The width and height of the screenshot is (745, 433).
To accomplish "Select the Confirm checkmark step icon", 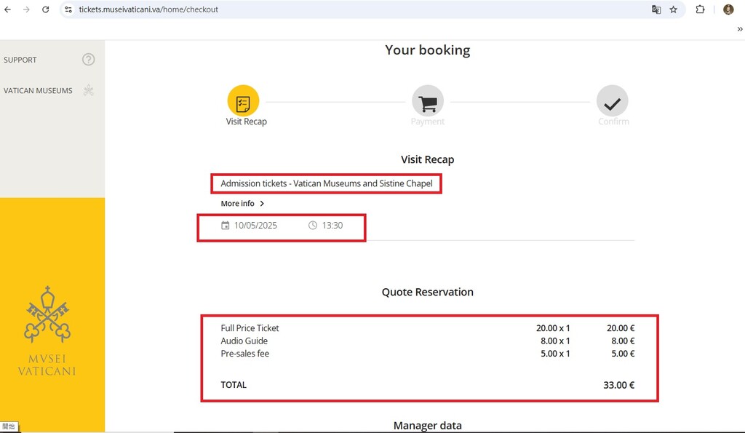I will click(613, 100).
